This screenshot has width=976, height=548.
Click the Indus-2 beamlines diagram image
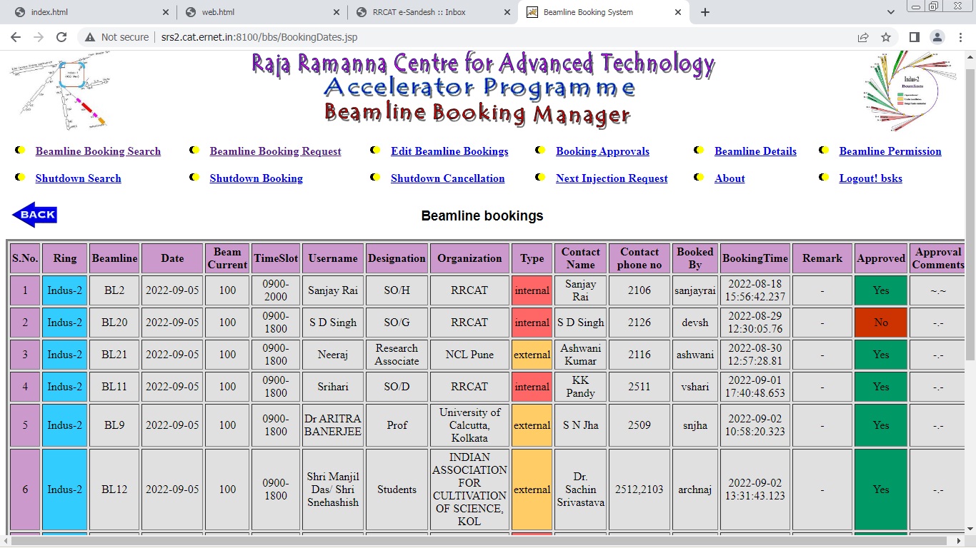(910, 91)
